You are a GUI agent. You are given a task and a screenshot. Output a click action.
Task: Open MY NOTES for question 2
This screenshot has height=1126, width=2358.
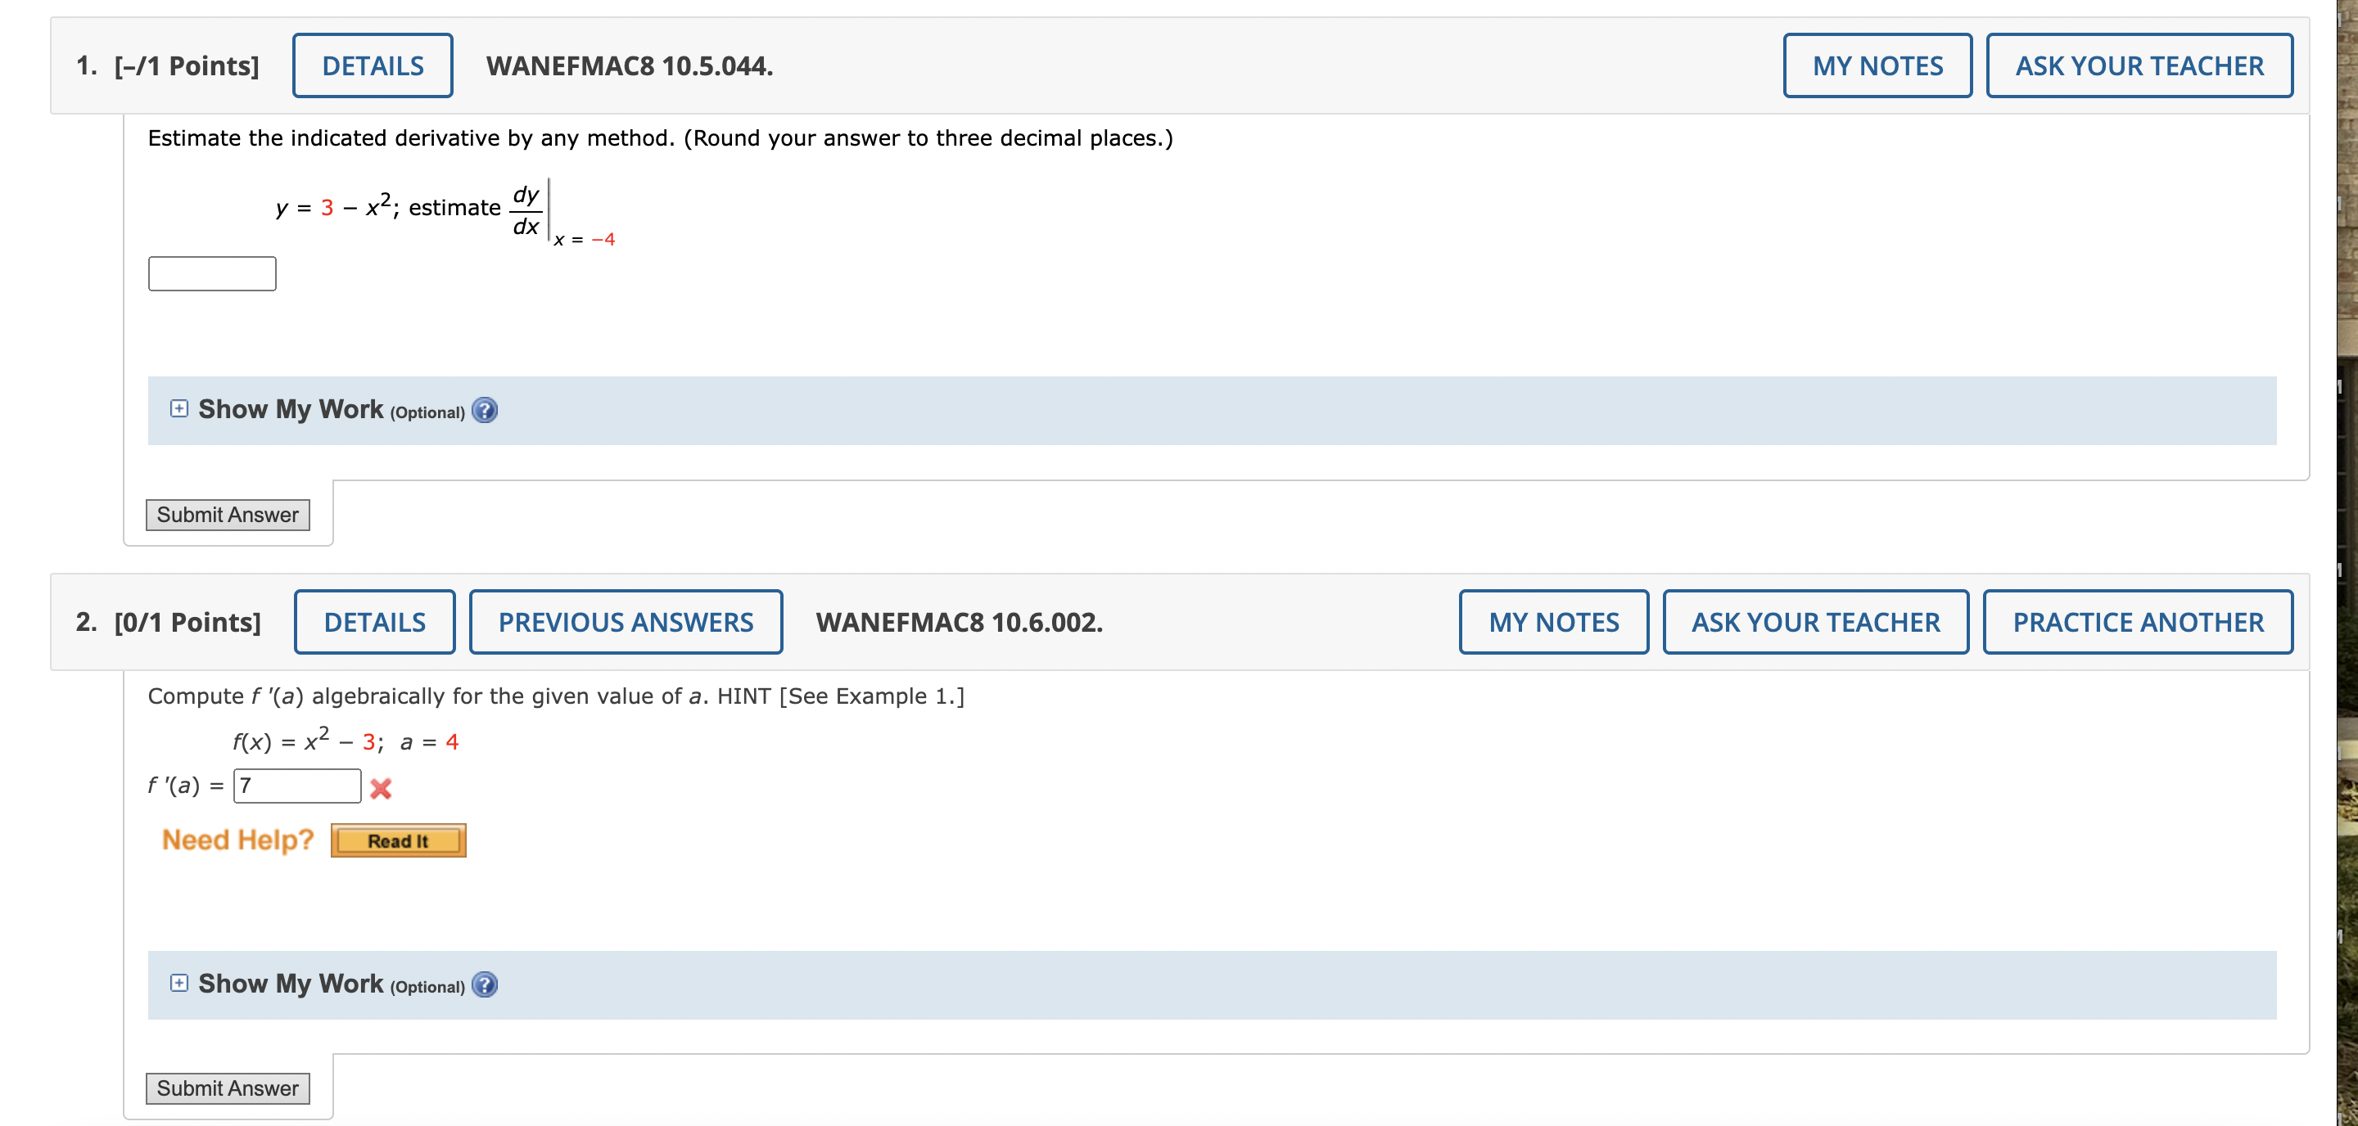point(1553,622)
